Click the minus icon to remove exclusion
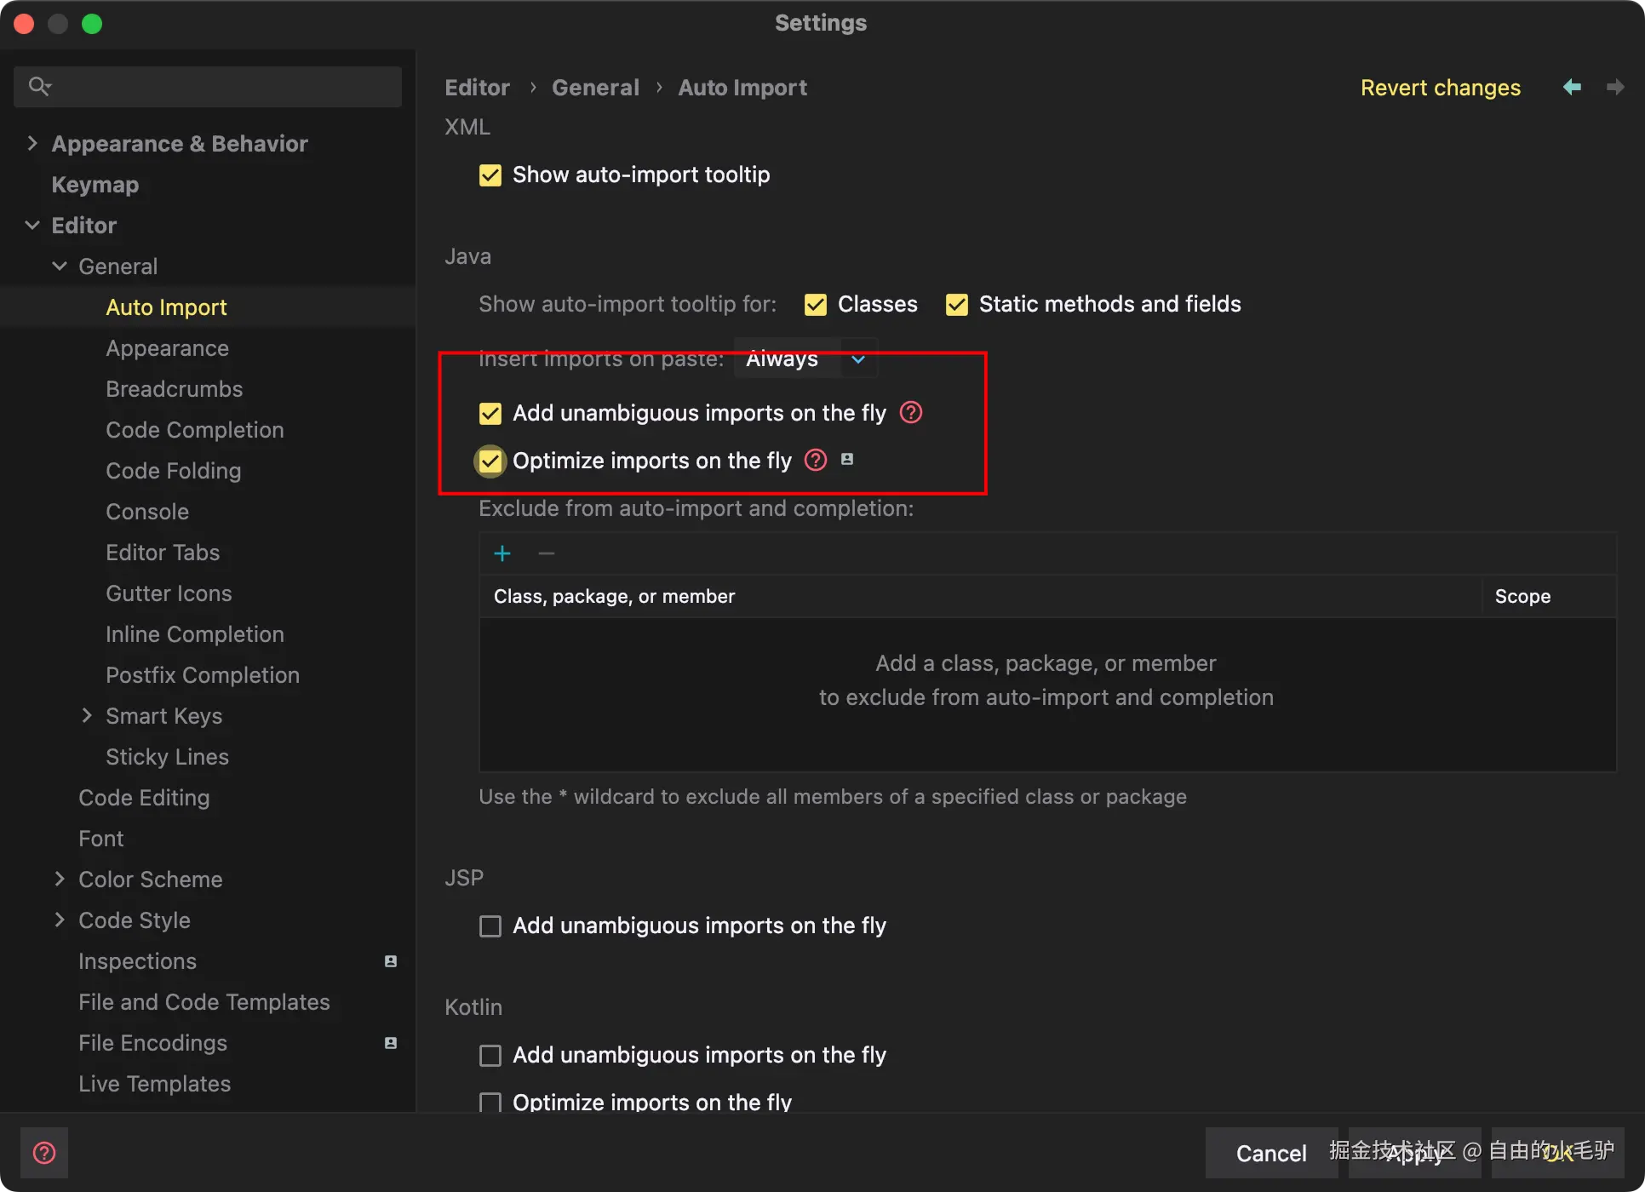1645x1192 pixels. tap(547, 554)
